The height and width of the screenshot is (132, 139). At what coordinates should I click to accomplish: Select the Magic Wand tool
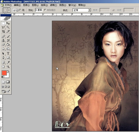click(8, 27)
